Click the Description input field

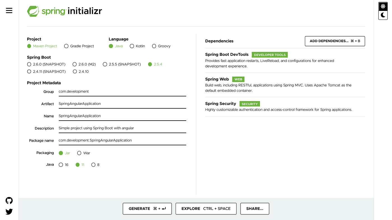pyautogui.click(x=122, y=128)
